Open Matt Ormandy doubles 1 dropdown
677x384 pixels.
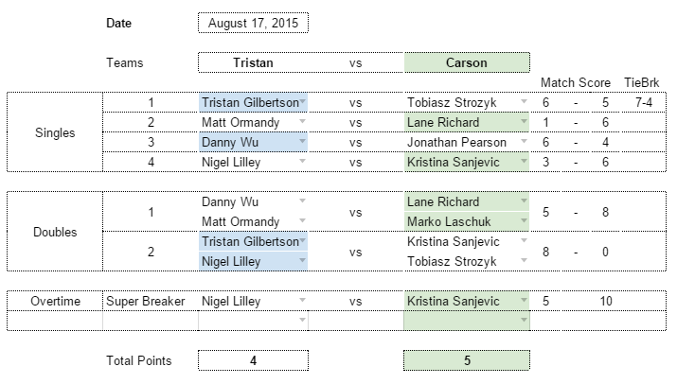tap(303, 221)
